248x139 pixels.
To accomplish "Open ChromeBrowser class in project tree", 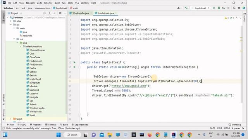I will coord(37,50).
